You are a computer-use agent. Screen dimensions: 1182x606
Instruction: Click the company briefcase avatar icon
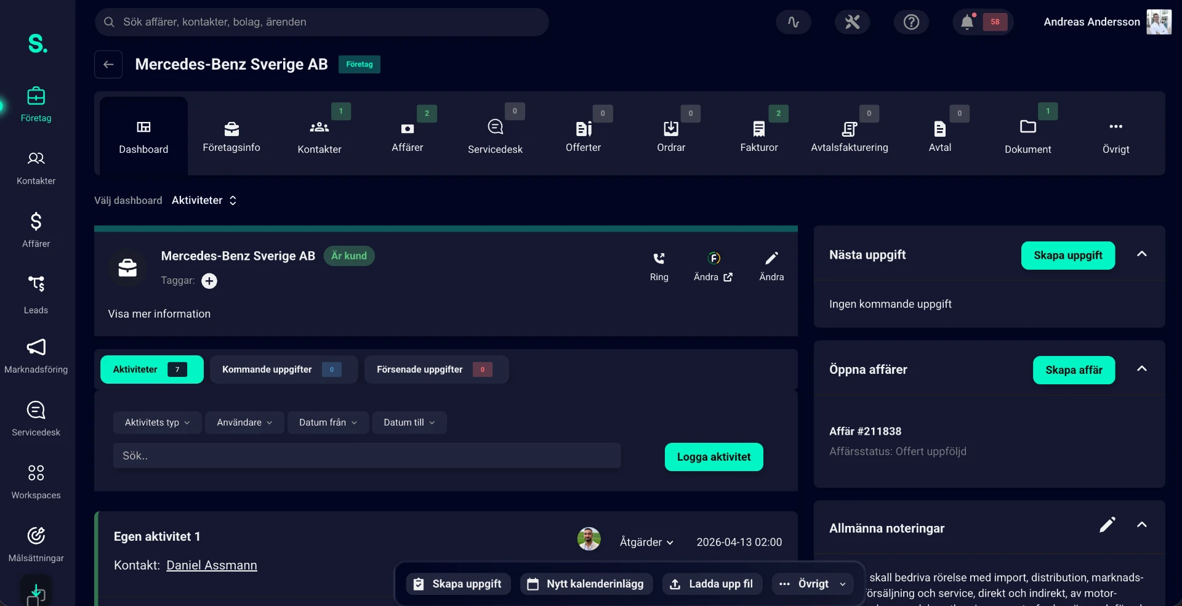[127, 268]
